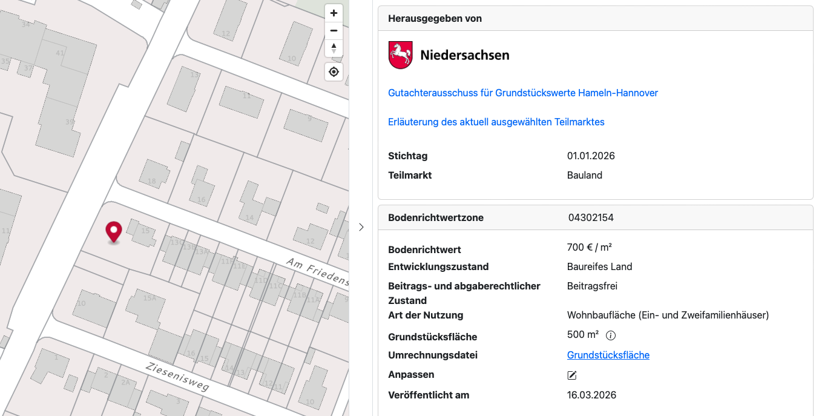This screenshot has width=816, height=416.
Task: Open Erläuterung des aktuell ausgewählten Teilmarktes
Action: point(496,122)
